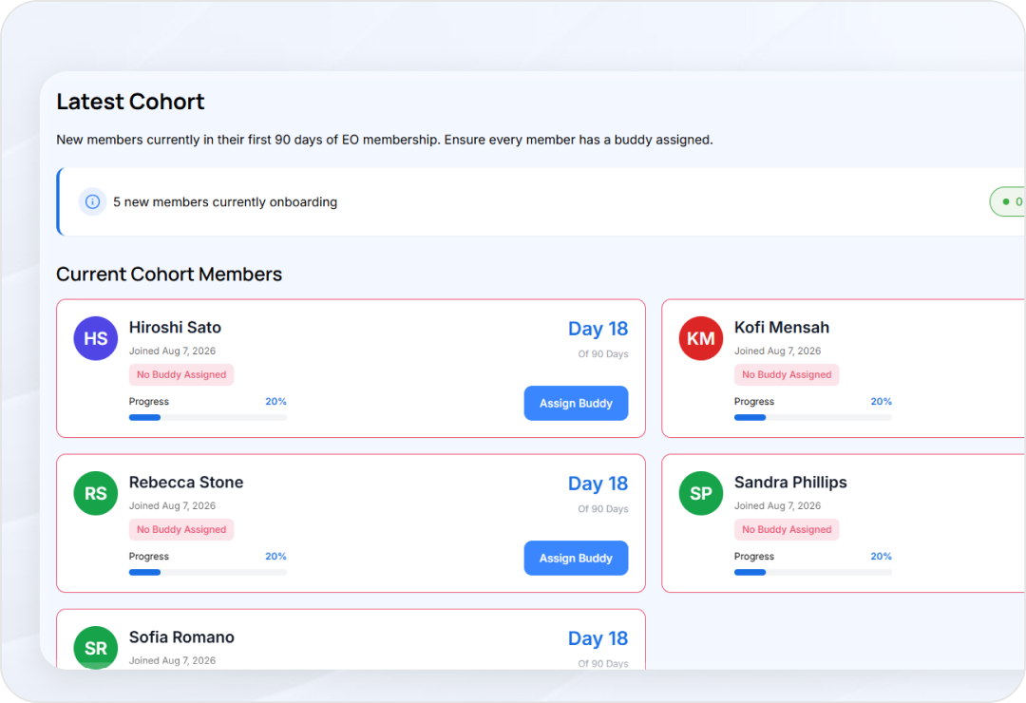Click Day 18 label on Rebecca Stone's card
Viewport: 1026px width, 703px height.
pos(598,483)
